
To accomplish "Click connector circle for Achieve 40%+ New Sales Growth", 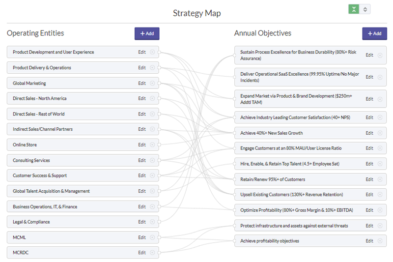I will 380,133.
